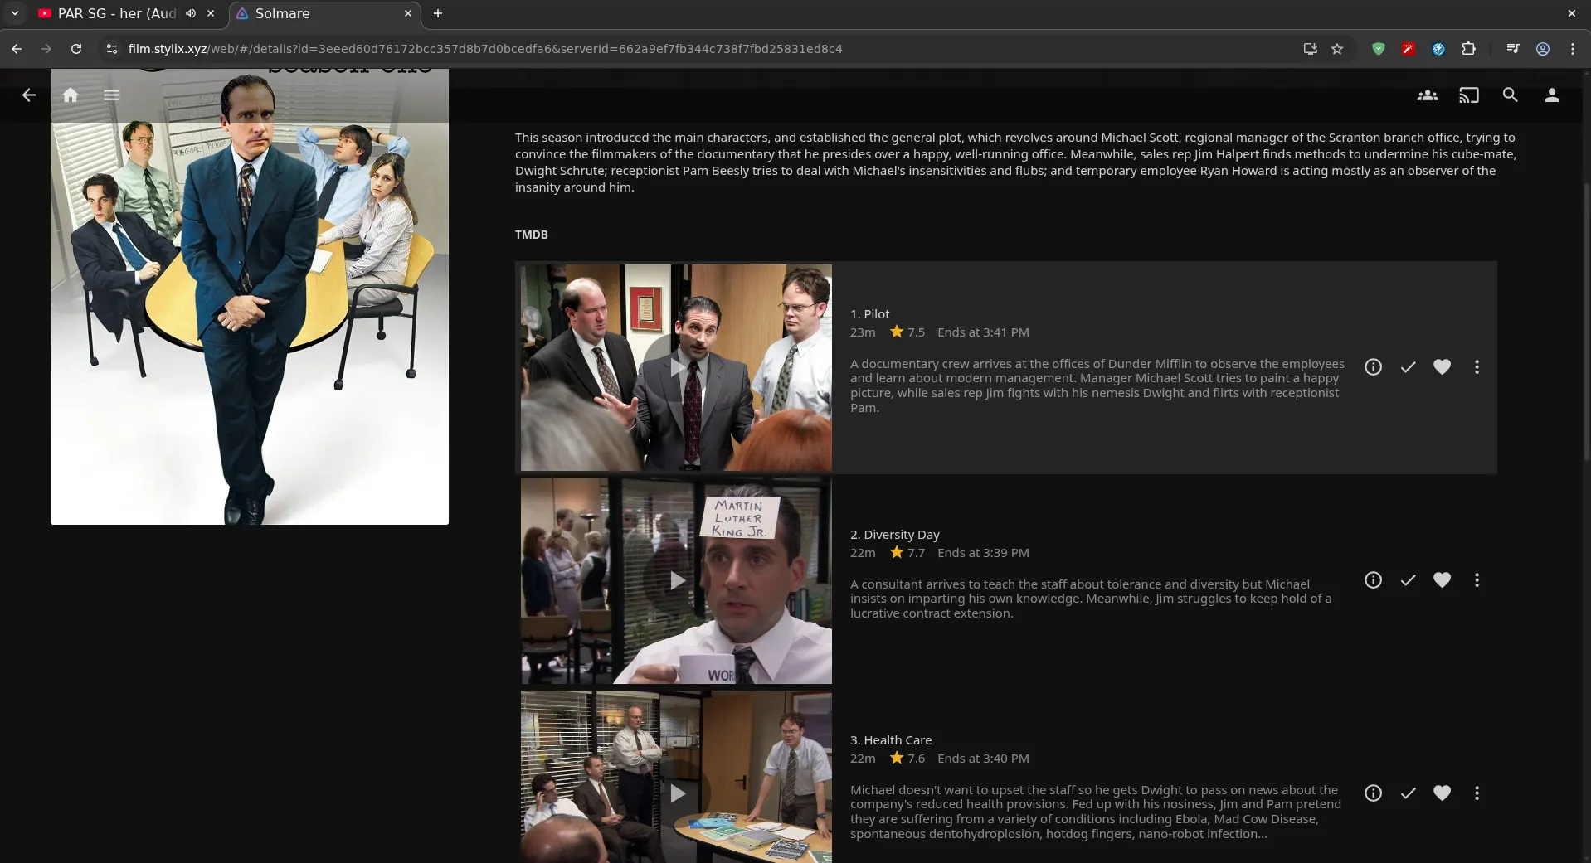The height and width of the screenshot is (863, 1591).
Task: Open the search magnifier in header
Action: (x=1510, y=95)
